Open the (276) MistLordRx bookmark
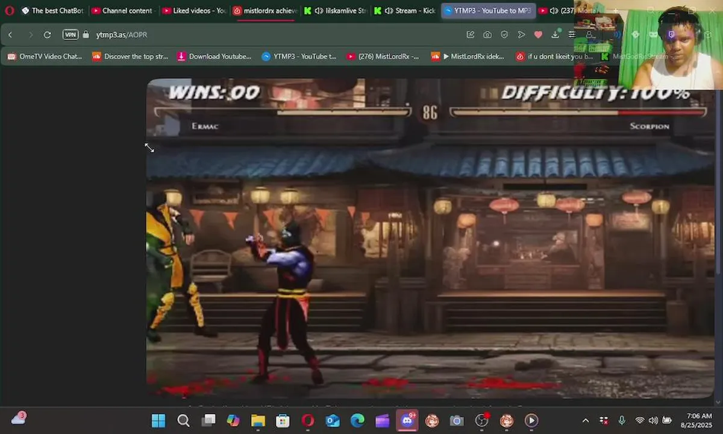Viewport: 723px width, 434px height. coord(383,57)
